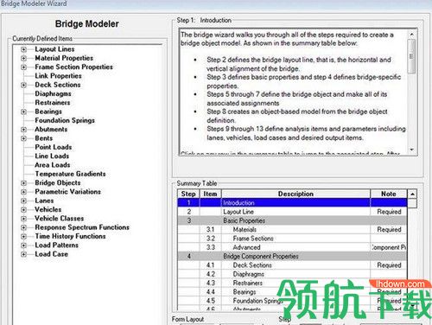
Task: Expand Frame Section Properties node
Action: (x=23, y=67)
